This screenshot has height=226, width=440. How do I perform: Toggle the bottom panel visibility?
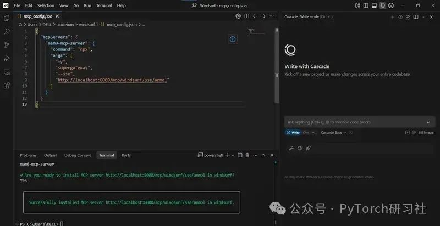(x=374, y=5)
